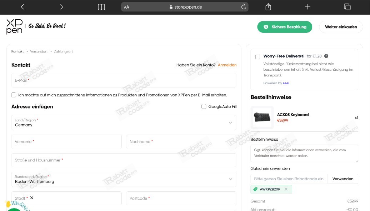Reload the page with refresh icon
This screenshot has width=370, height=211.
(x=244, y=7)
